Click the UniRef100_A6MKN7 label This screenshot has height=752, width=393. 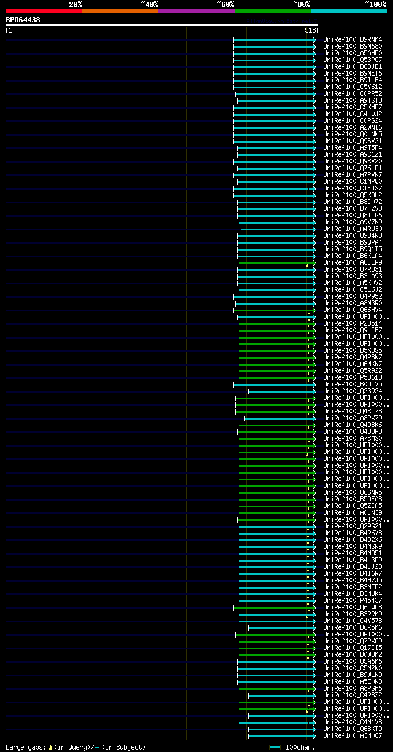[x=352, y=364]
